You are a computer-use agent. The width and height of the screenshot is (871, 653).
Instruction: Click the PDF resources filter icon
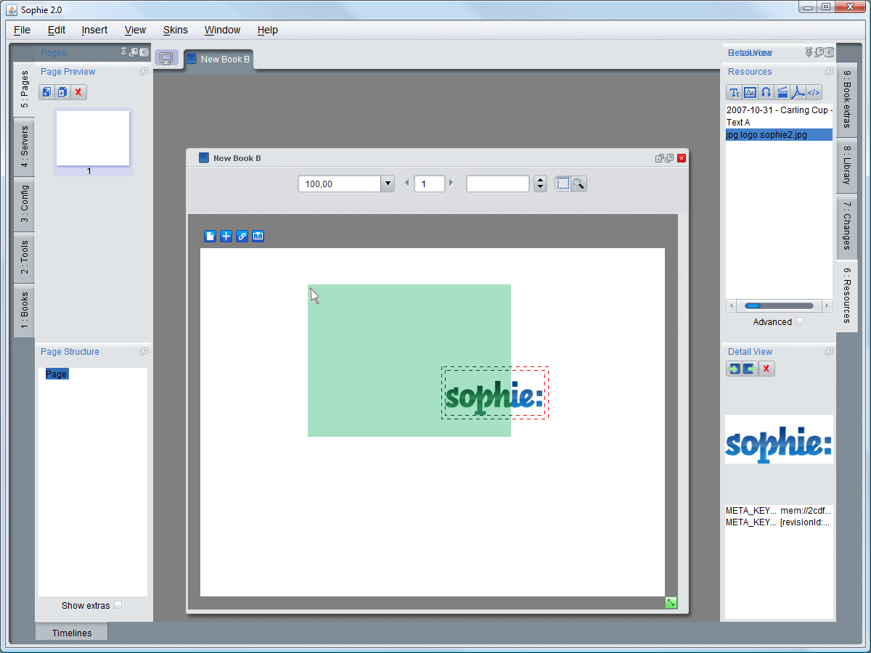(798, 92)
